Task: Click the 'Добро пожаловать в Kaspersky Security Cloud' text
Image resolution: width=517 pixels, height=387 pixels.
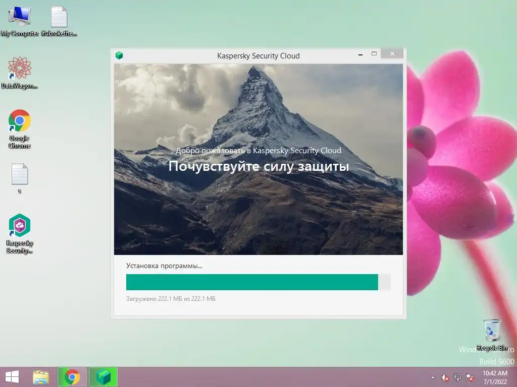Action: pyautogui.click(x=258, y=150)
